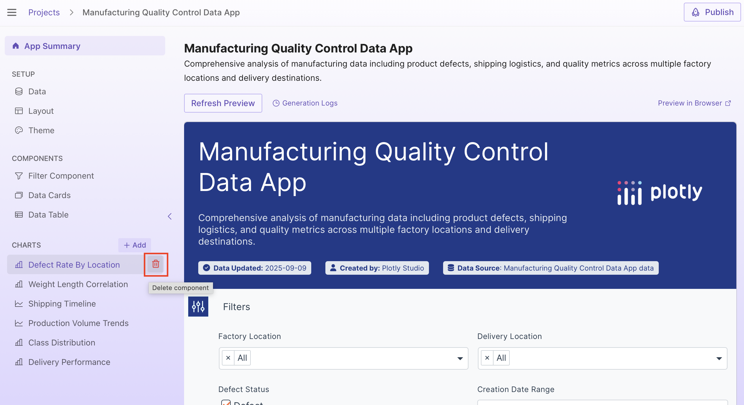
Task: Expand the Delivery Location dropdown
Action: 719,358
